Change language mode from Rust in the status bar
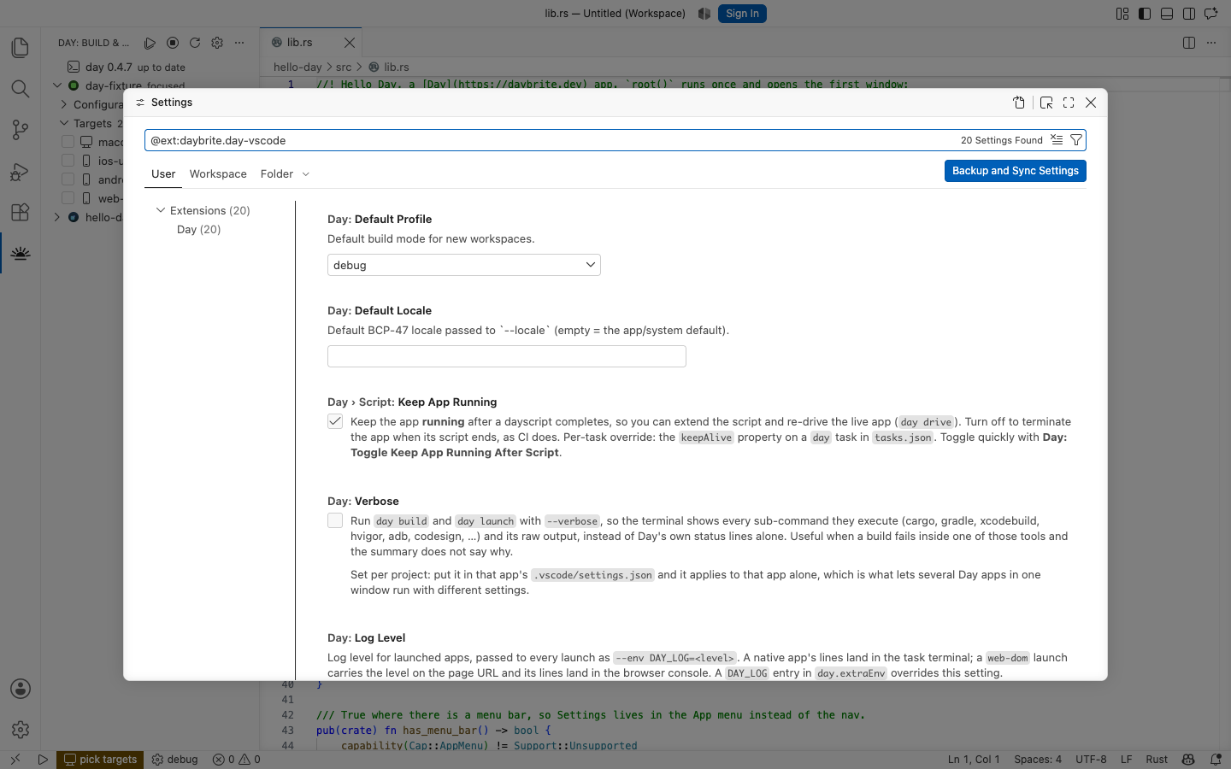1231x769 pixels. tap(1157, 759)
